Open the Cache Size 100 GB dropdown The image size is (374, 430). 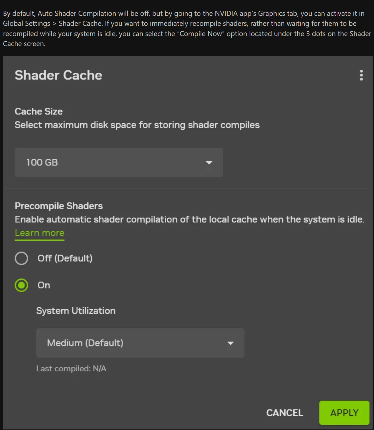pos(119,162)
